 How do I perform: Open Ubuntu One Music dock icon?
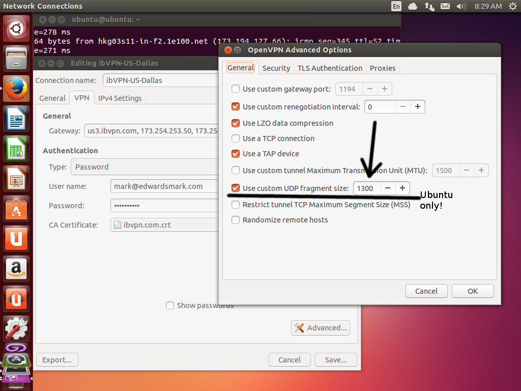(16, 298)
